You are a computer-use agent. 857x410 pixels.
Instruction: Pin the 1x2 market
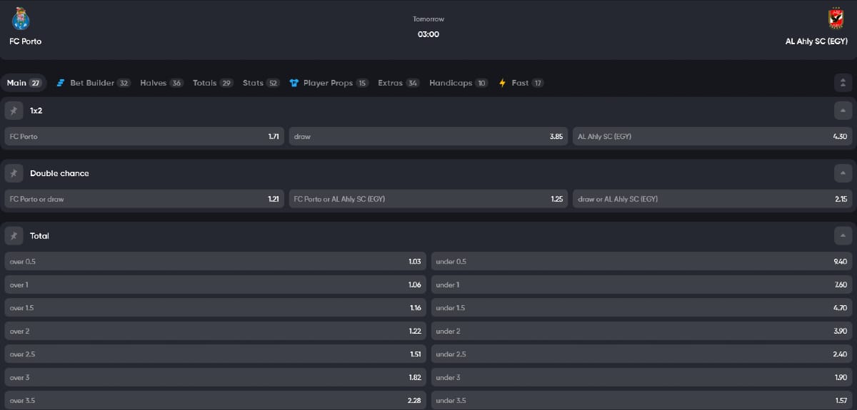click(x=14, y=111)
